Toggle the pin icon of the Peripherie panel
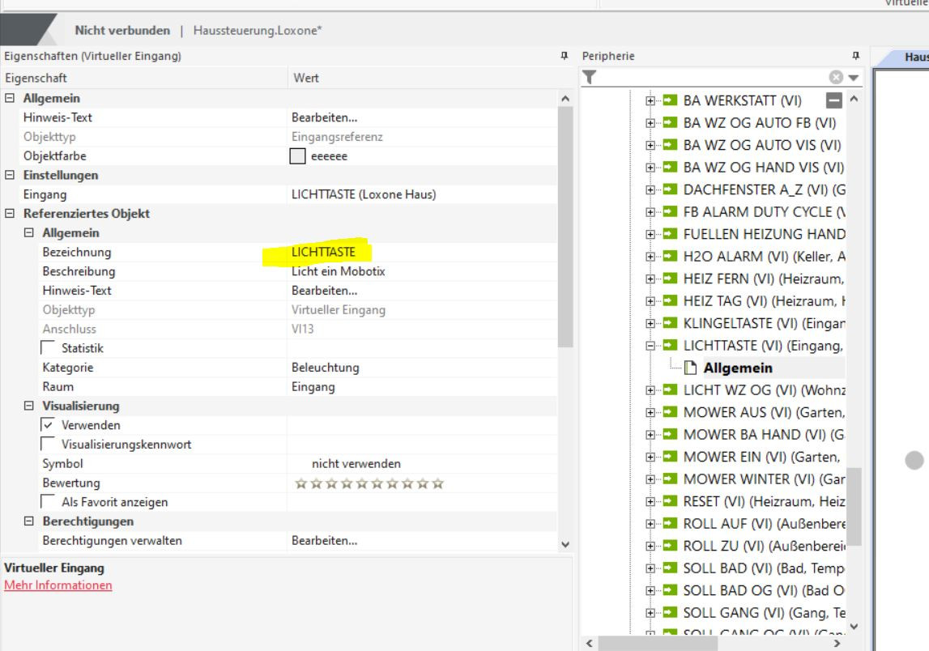The width and height of the screenshot is (929, 651). pos(855,56)
